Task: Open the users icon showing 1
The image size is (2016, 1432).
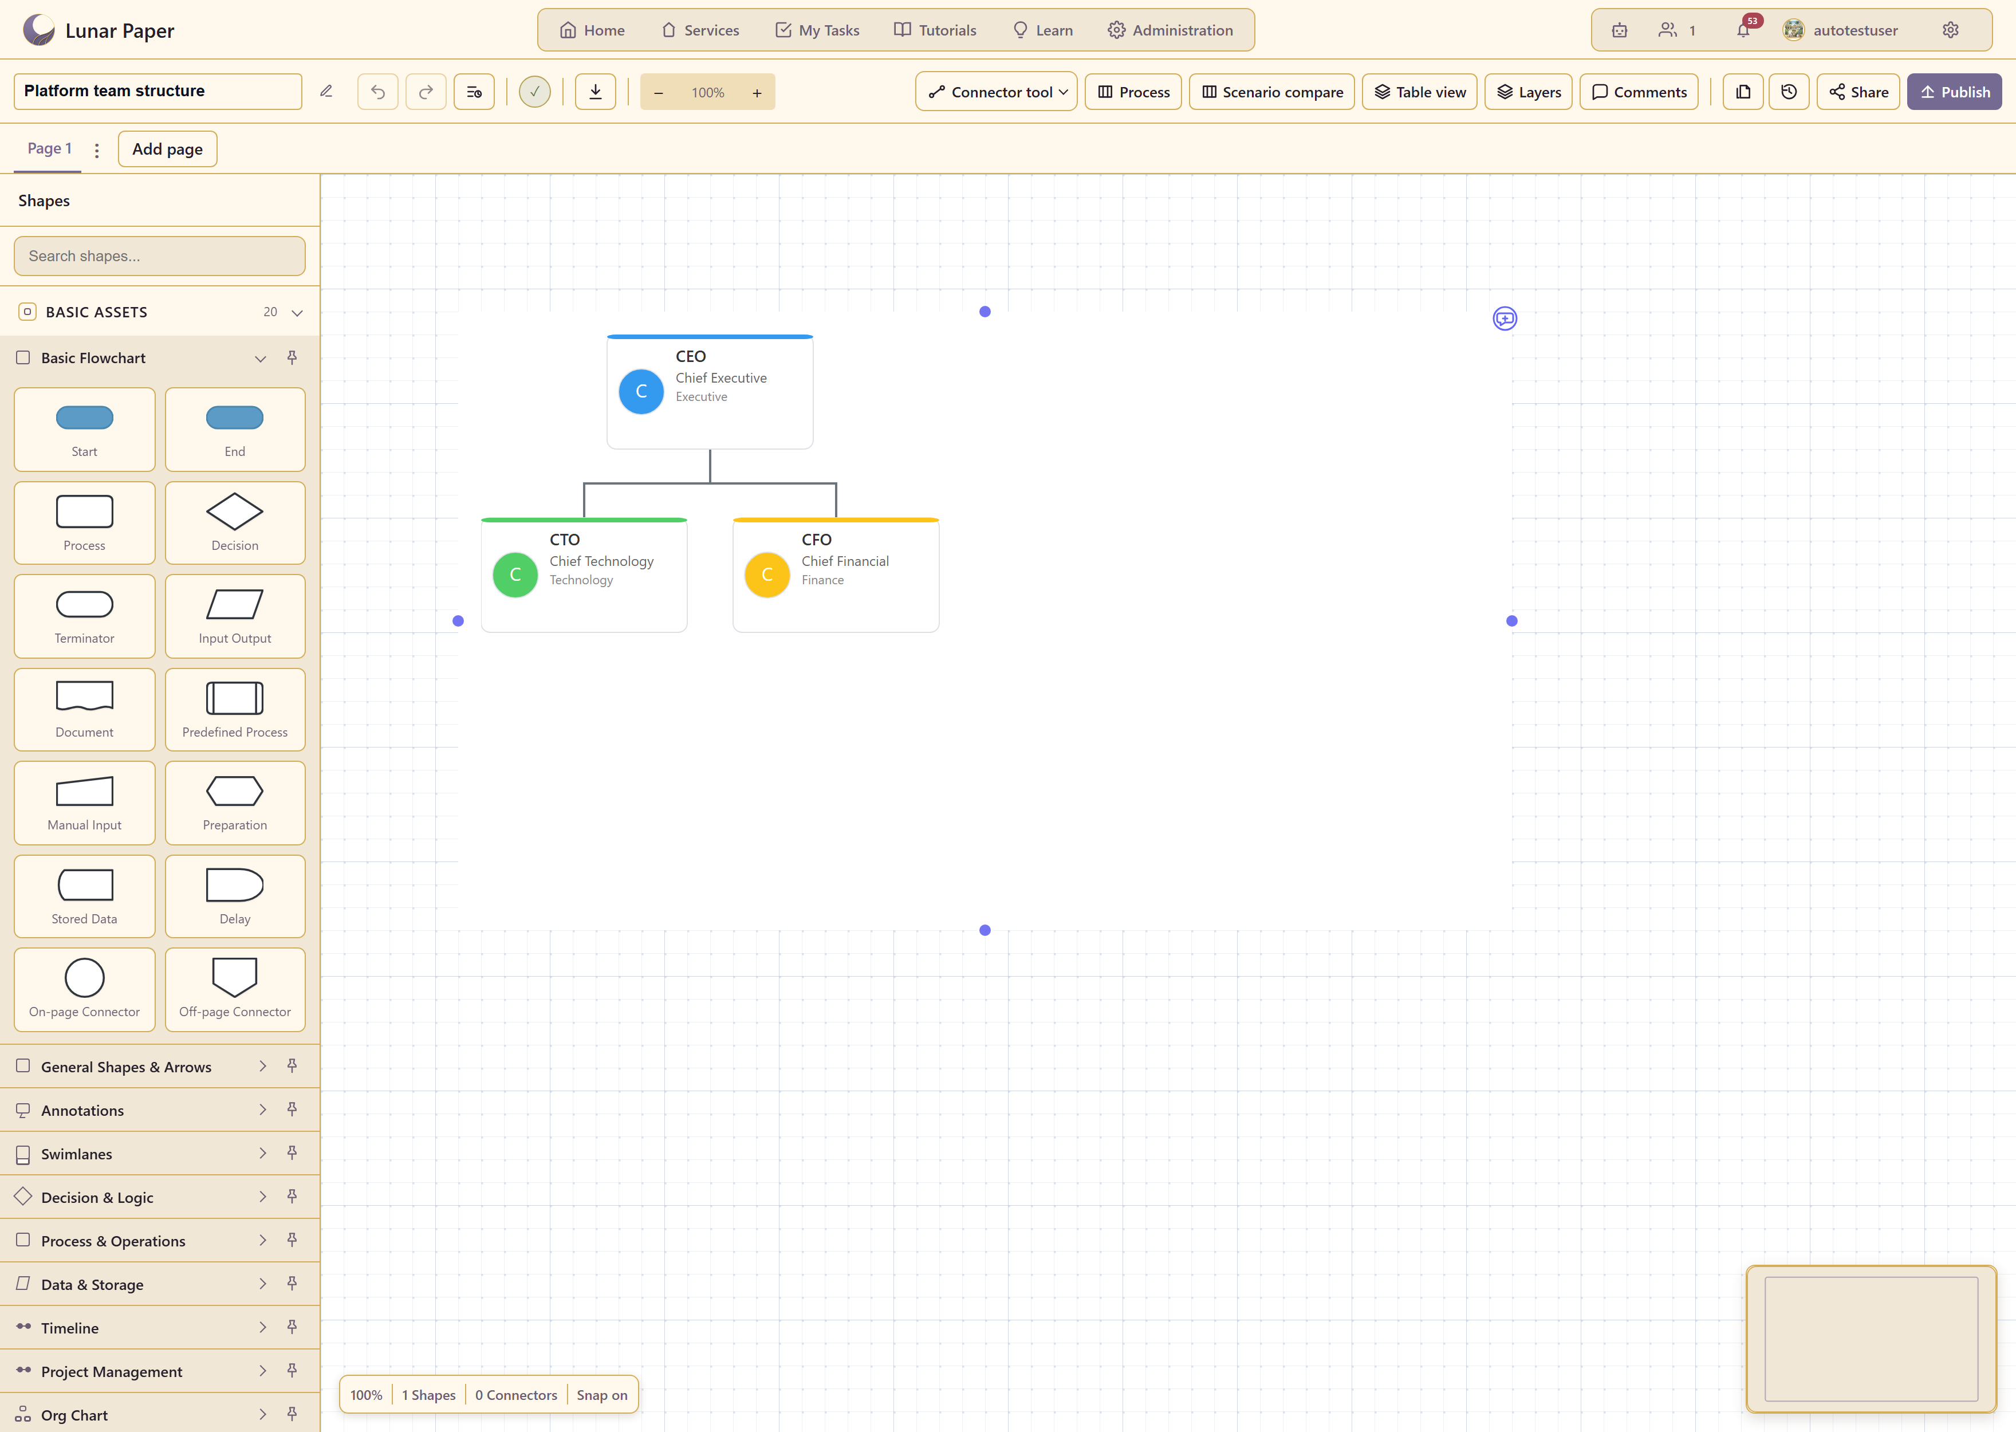Action: tap(1678, 30)
